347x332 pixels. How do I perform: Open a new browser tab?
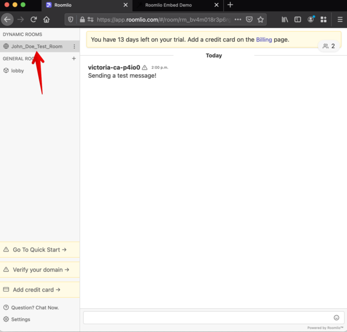tap(230, 5)
